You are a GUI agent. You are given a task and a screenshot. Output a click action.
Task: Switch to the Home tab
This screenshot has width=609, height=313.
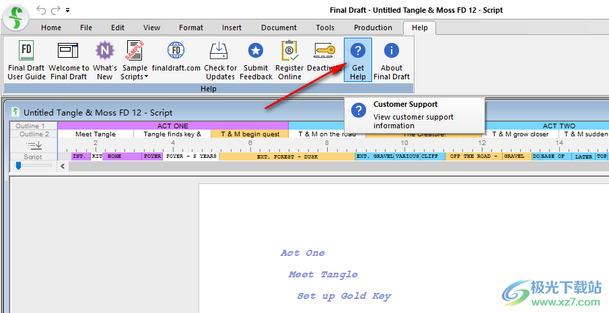tap(51, 28)
